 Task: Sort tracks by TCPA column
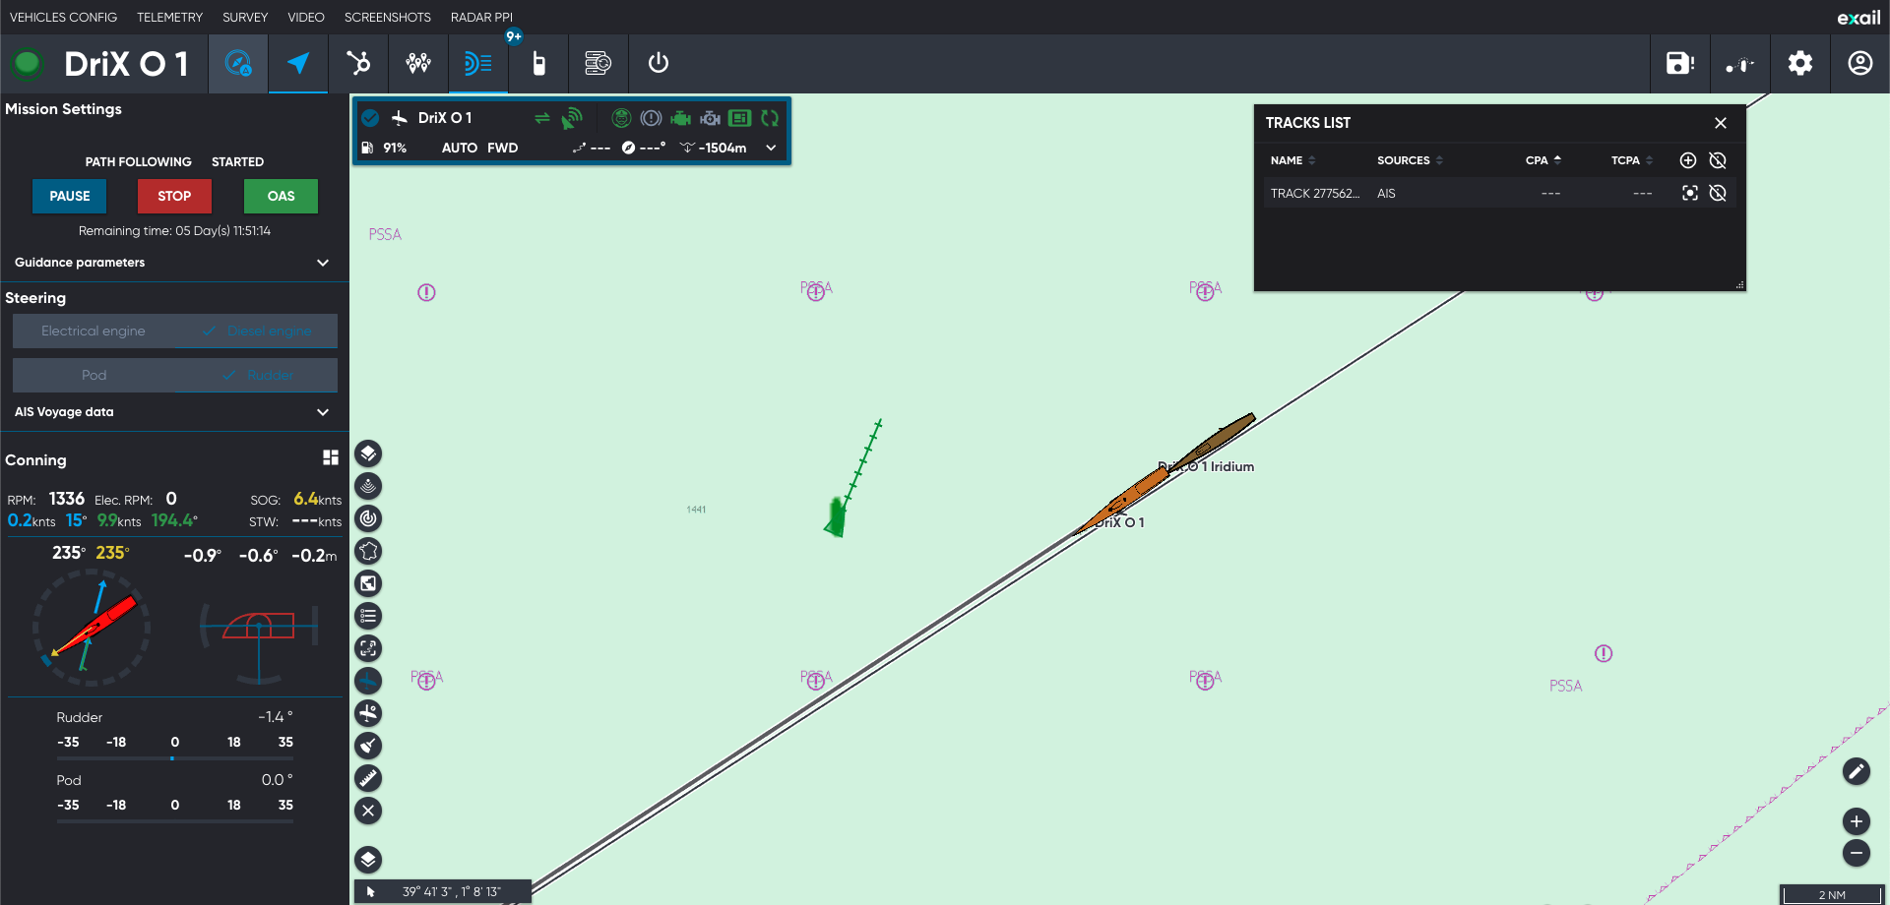(1631, 160)
